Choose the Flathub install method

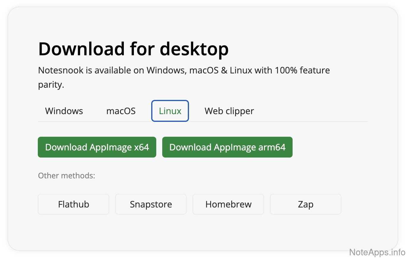(74, 204)
